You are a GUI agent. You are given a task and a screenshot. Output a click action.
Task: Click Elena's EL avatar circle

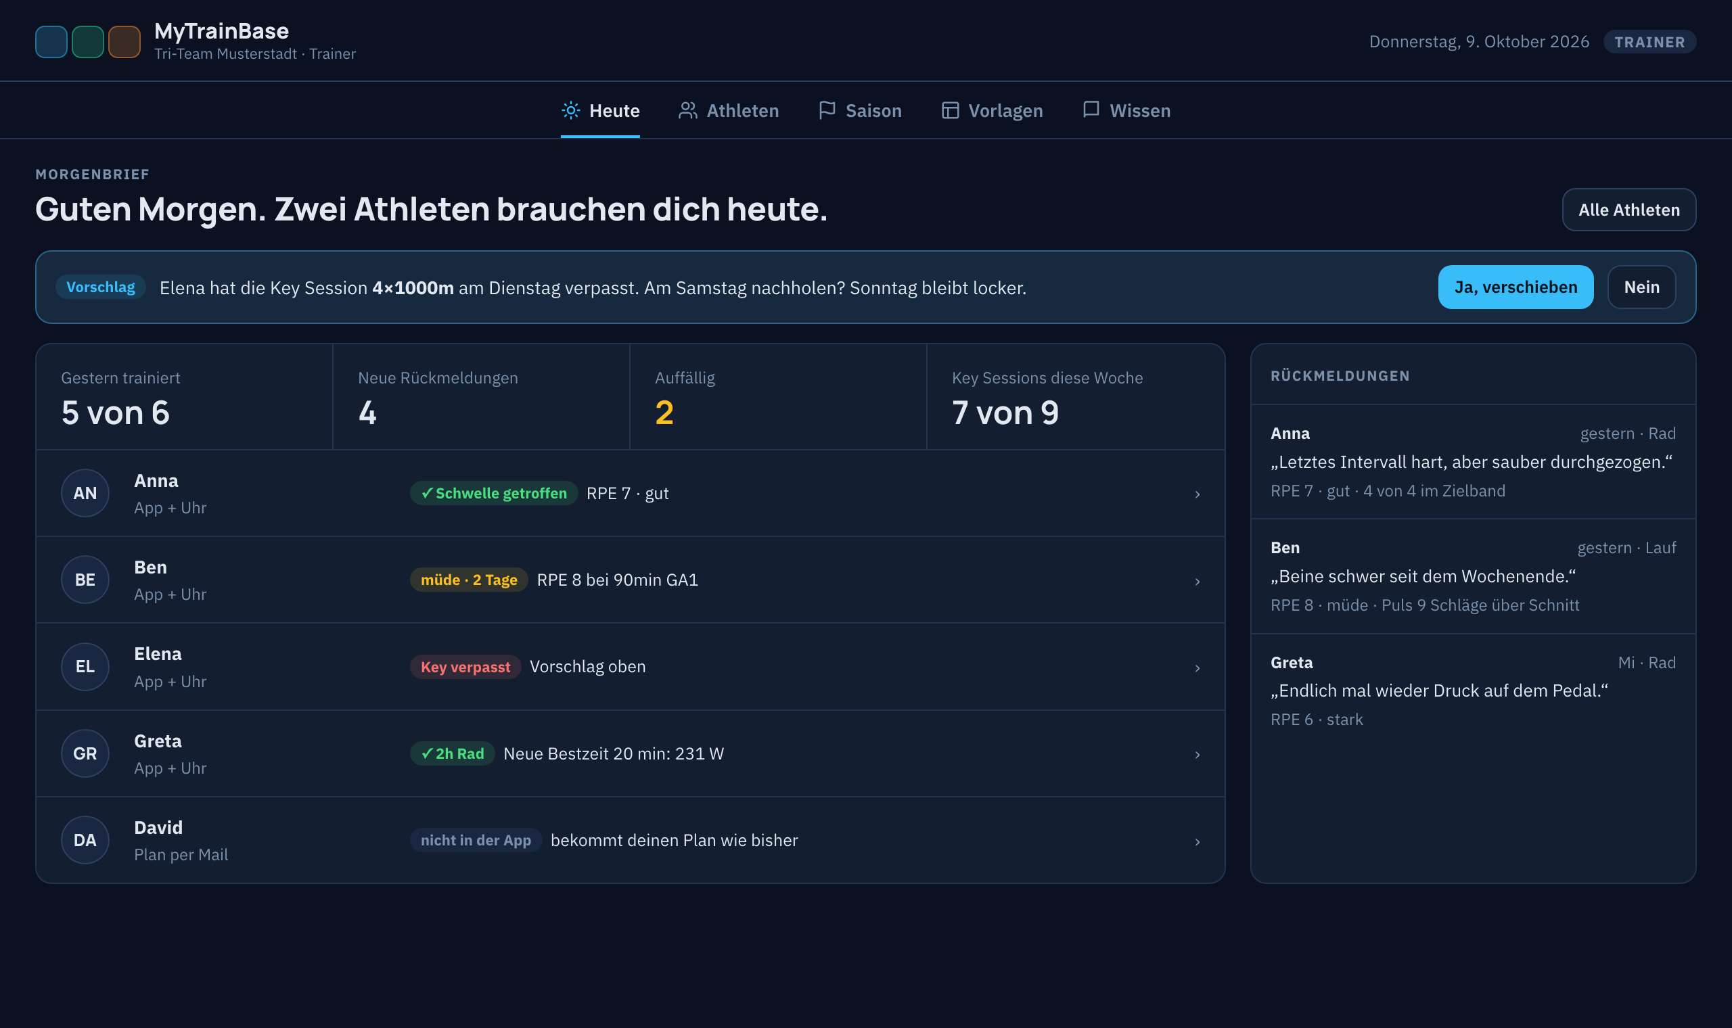pyautogui.click(x=85, y=666)
